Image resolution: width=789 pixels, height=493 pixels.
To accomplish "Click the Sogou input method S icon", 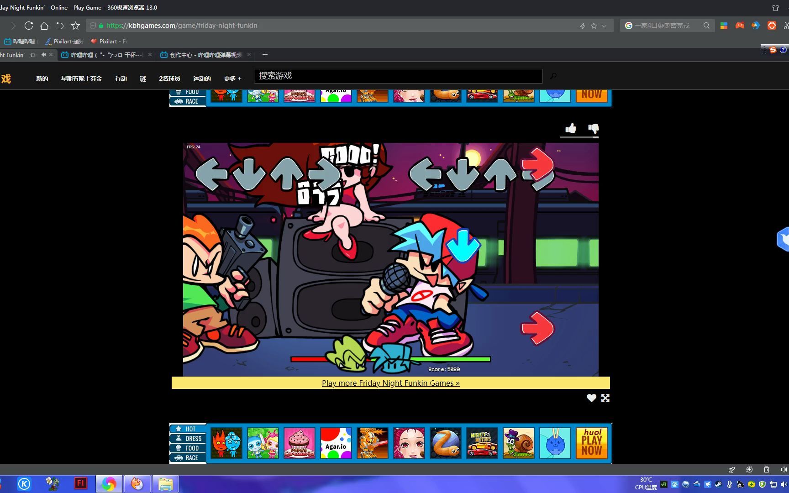I will [773, 50].
